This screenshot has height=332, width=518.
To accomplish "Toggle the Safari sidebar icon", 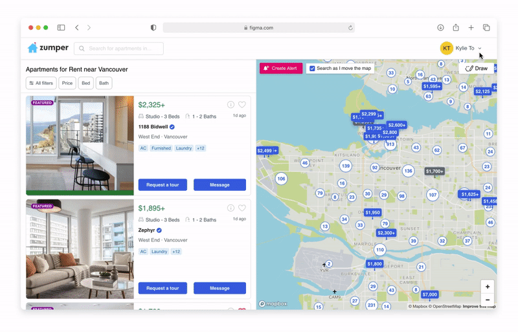I will [x=61, y=28].
